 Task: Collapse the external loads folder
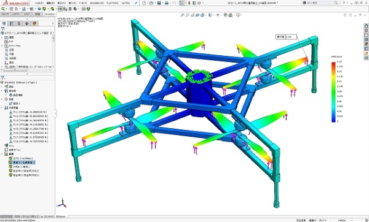coord(2,108)
